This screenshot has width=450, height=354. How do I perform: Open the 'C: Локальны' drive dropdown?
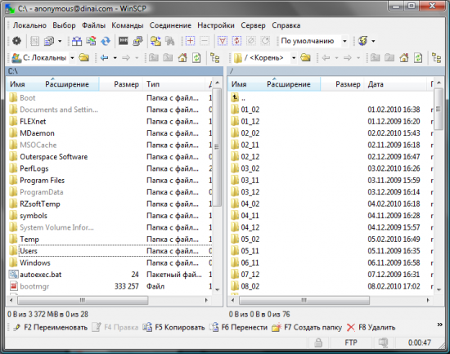pyautogui.click(x=72, y=58)
